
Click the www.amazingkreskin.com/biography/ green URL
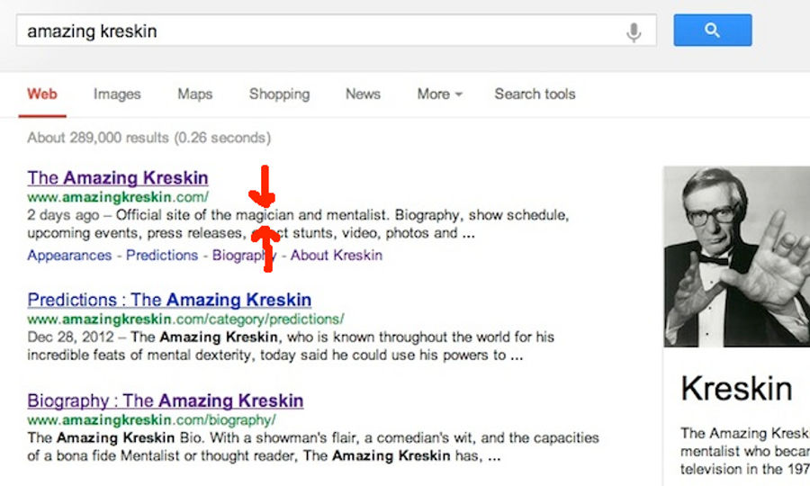[x=151, y=420]
